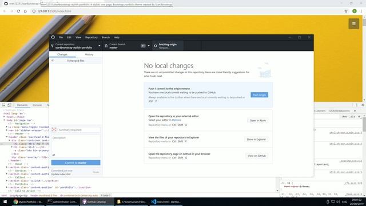The image size is (366, 206).
Task: Click the hamburger menu toggle on webpage
Action: tap(354, 23)
